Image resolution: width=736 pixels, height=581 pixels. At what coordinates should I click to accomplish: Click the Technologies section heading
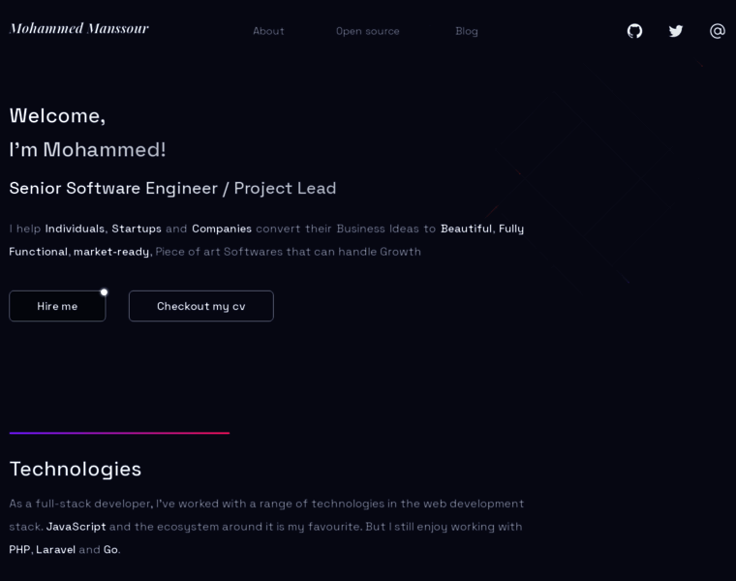tap(76, 469)
